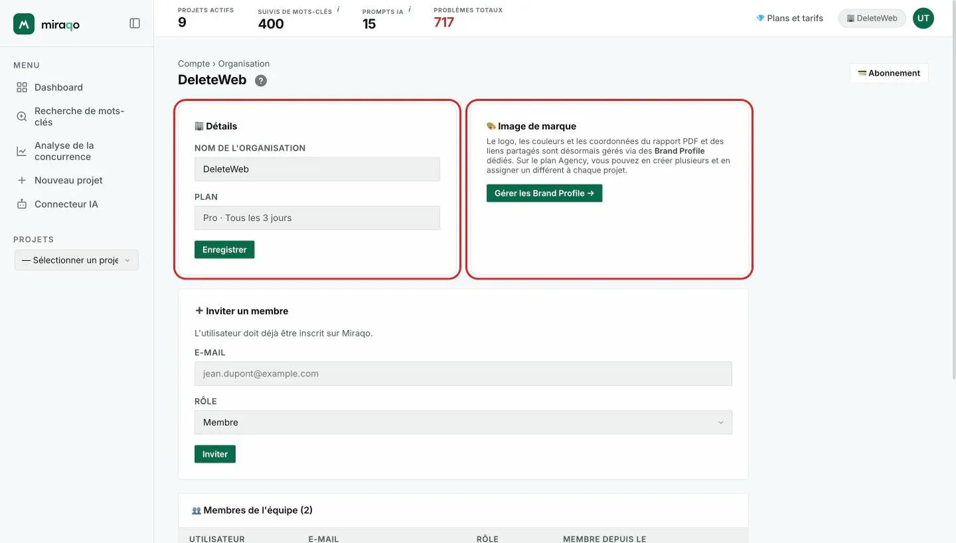The height and width of the screenshot is (543, 956).
Task: Open the DeleteWeb organisation switcher
Action: click(872, 19)
